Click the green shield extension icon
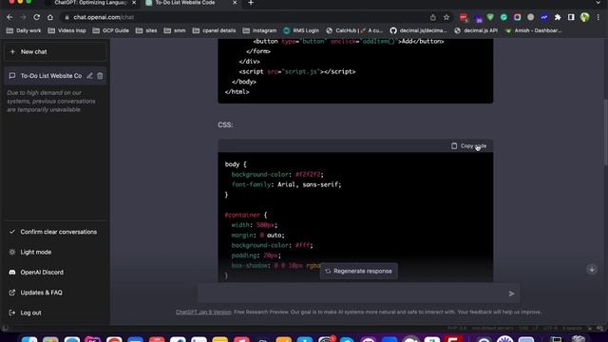The width and height of the screenshot is (608, 342). click(490, 17)
